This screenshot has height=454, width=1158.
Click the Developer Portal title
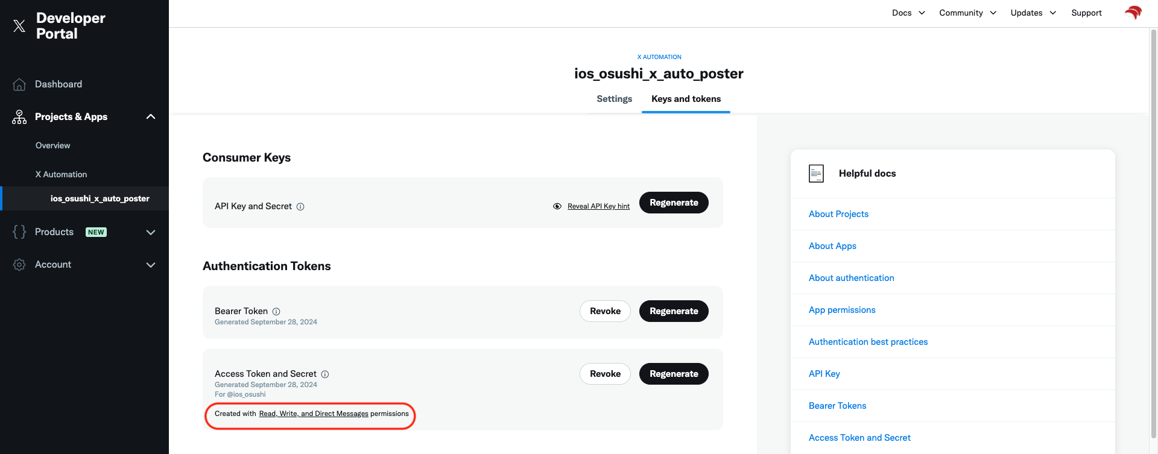click(71, 26)
